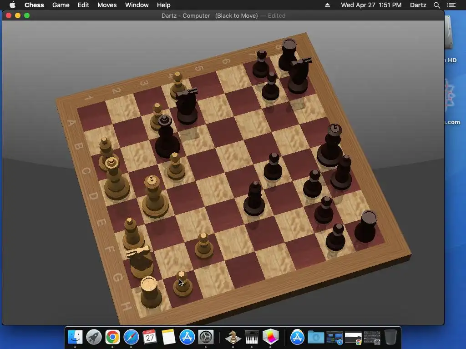Open the App Store icon right of Dock divider

click(298, 337)
